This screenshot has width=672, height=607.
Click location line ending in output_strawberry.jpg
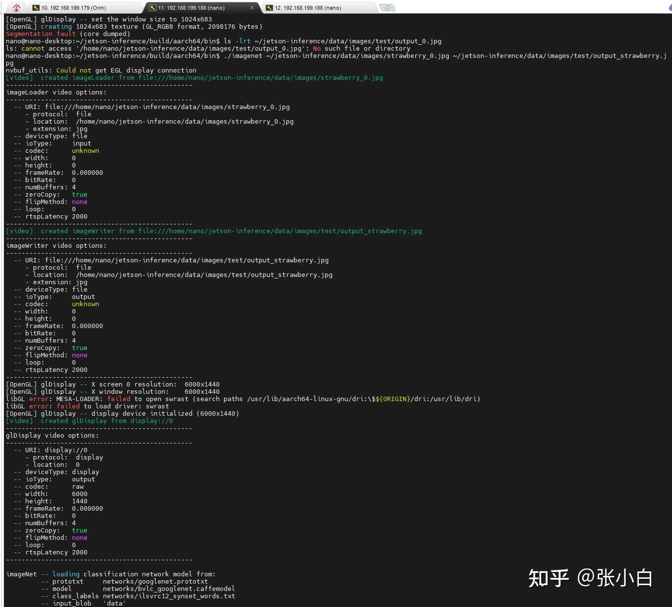179,275
